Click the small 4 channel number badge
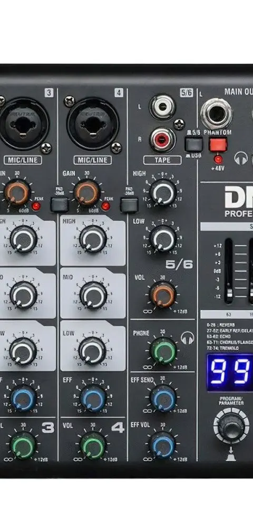Viewport: 253px width, 528px height. pos(119,93)
